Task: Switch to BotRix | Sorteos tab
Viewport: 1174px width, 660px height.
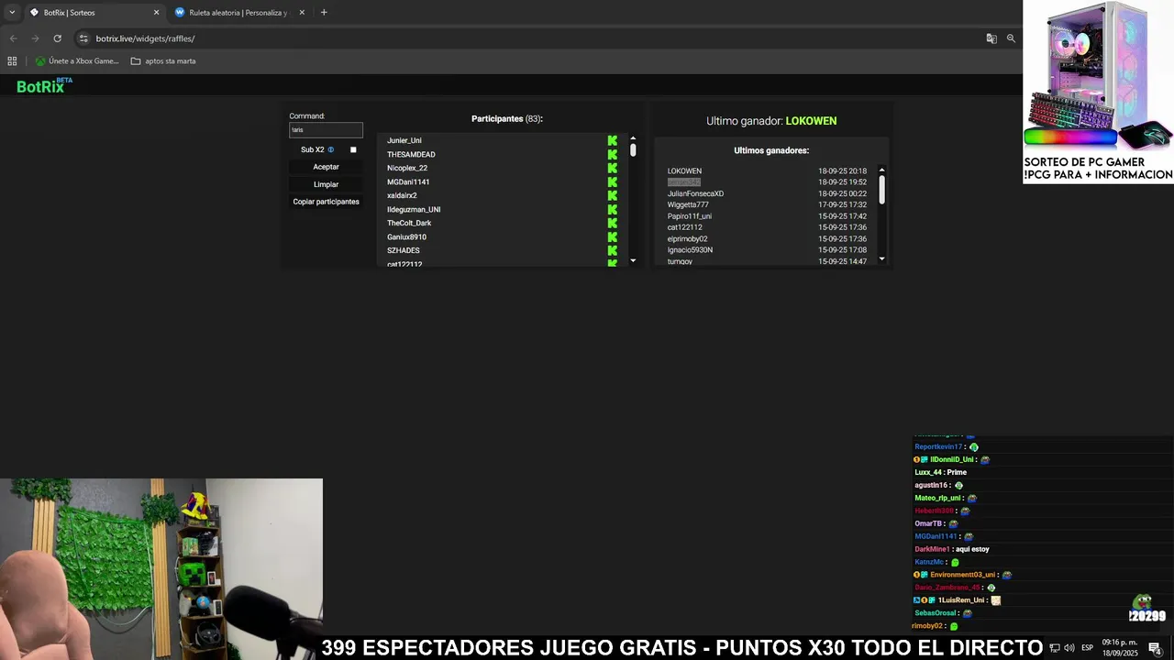Action: pos(94,13)
